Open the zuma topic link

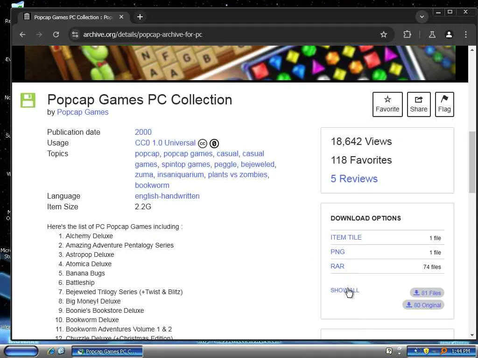pyautogui.click(x=144, y=174)
